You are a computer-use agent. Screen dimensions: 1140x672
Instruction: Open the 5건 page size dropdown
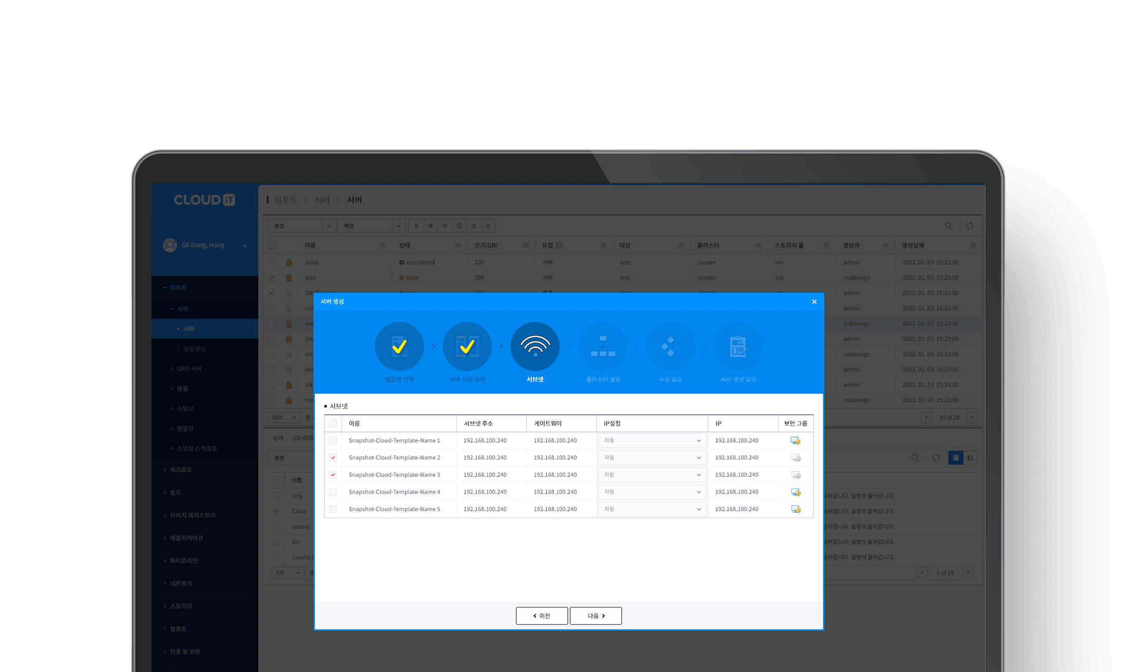coord(288,573)
